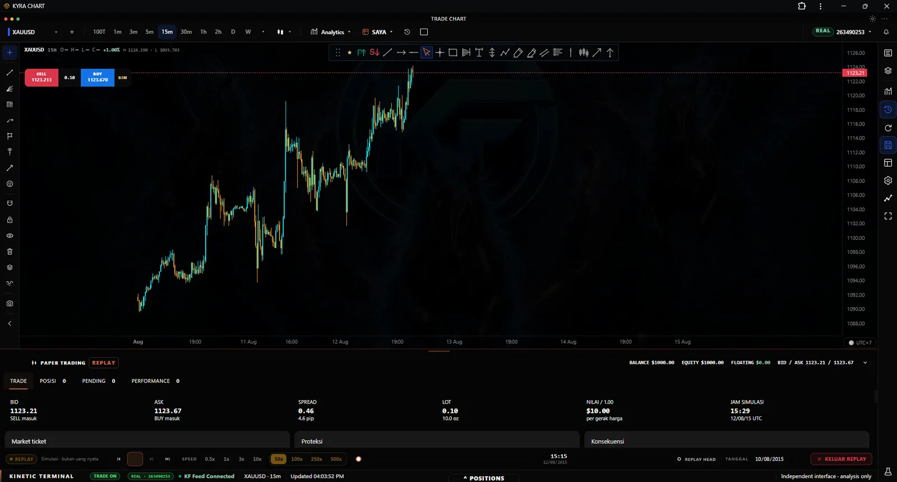Toggle the TRADE ON status pill
The width and height of the screenshot is (897, 482).
tap(105, 476)
